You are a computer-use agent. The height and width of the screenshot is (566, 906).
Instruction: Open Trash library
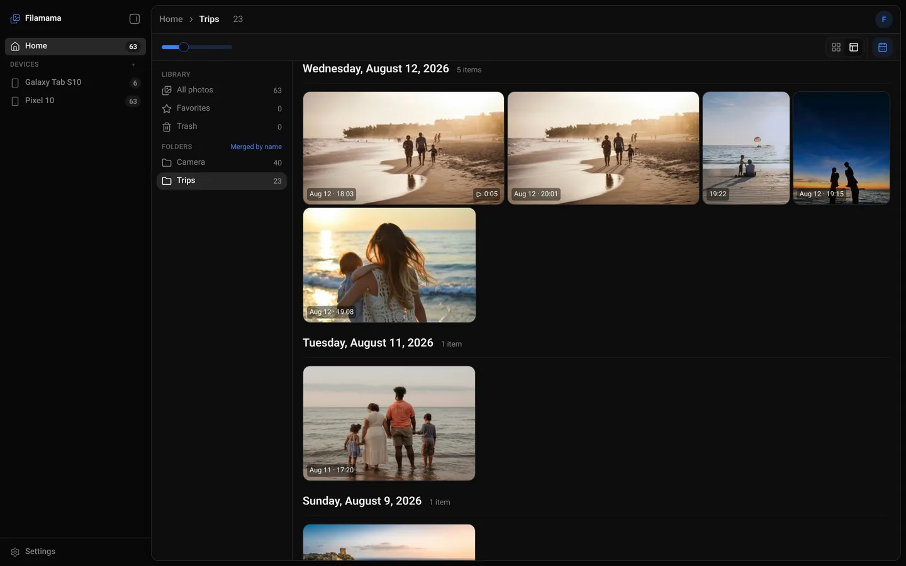point(221,127)
